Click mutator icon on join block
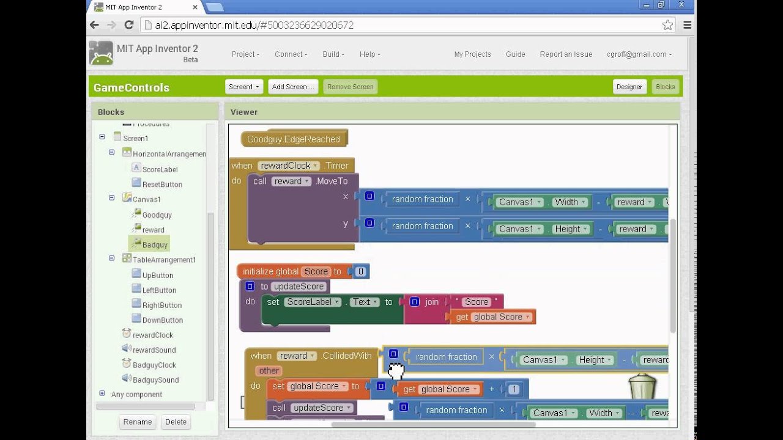This screenshot has height=440, width=783. pyautogui.click(x=414, y=301)
